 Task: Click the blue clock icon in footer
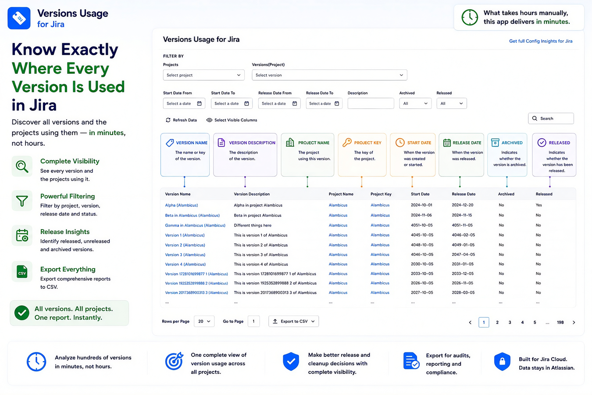click(36, 362)
